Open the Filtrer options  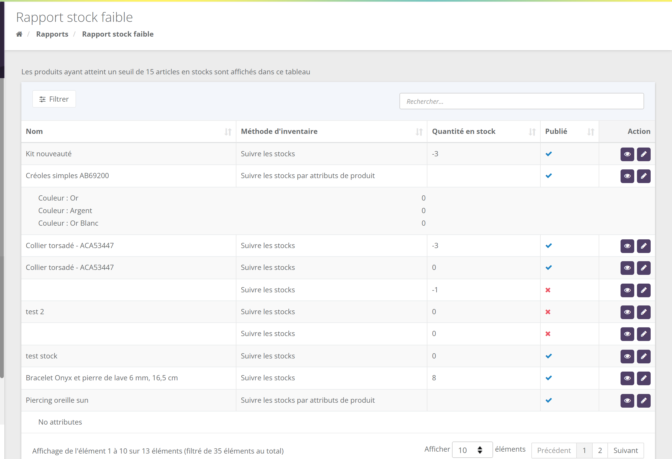click(54, 99)
